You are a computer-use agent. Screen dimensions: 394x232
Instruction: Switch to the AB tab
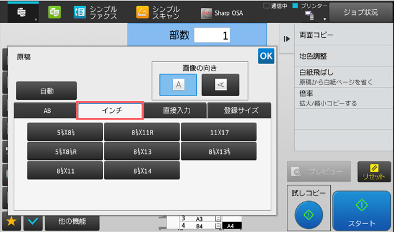coord(46,110)
